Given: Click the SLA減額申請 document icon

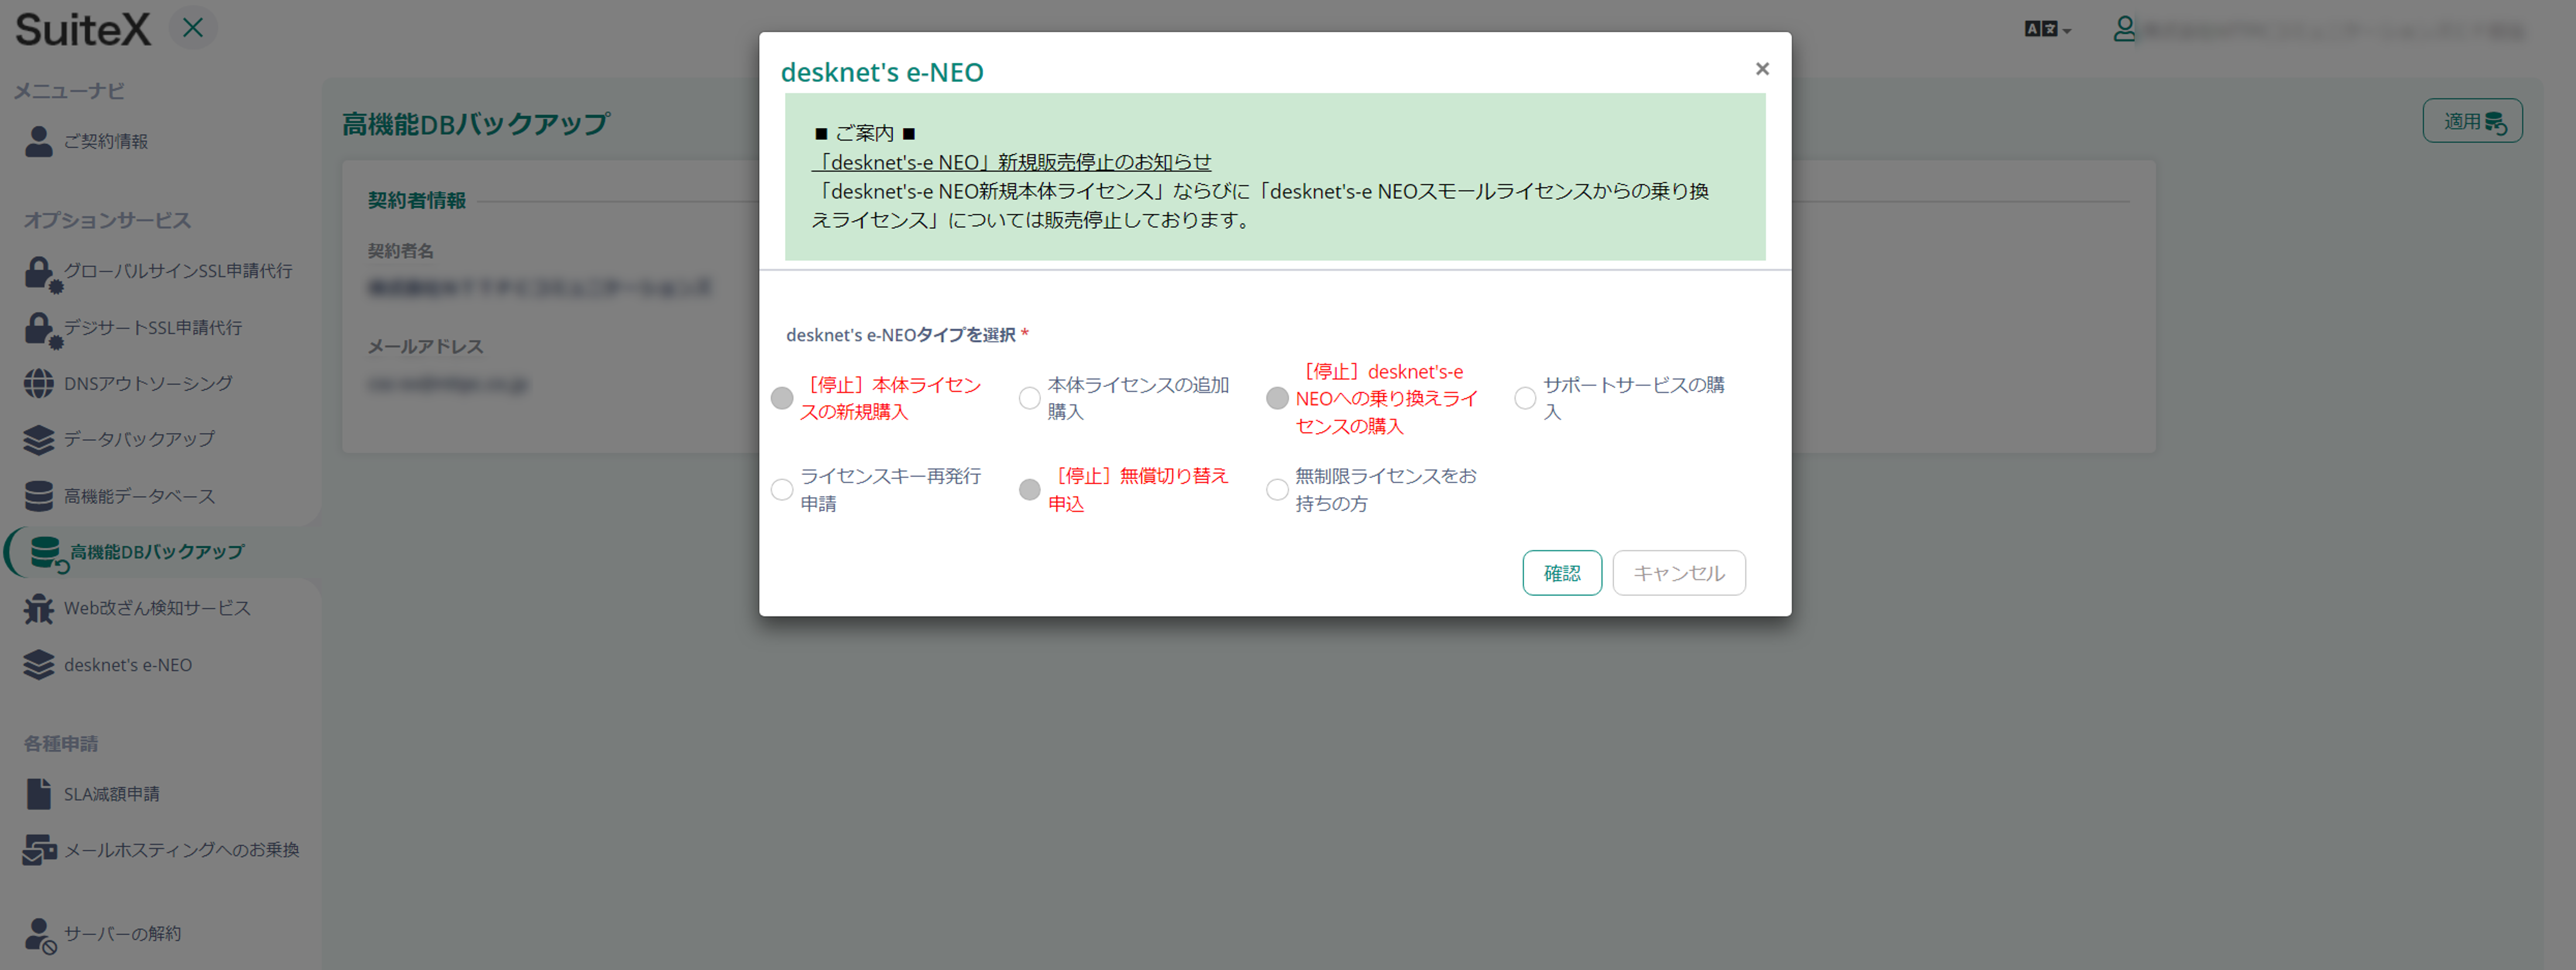Looking at the screenshot, I should 39,794.
